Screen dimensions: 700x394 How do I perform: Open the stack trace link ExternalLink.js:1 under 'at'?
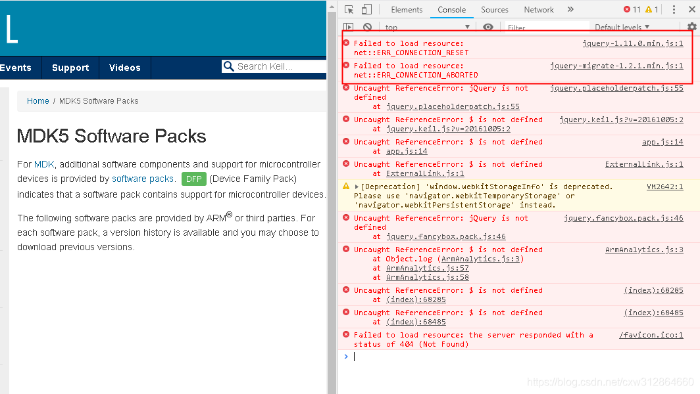(425, 173)
